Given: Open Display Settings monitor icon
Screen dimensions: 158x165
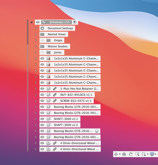Looking at the screenshot, I should [152, 154].
